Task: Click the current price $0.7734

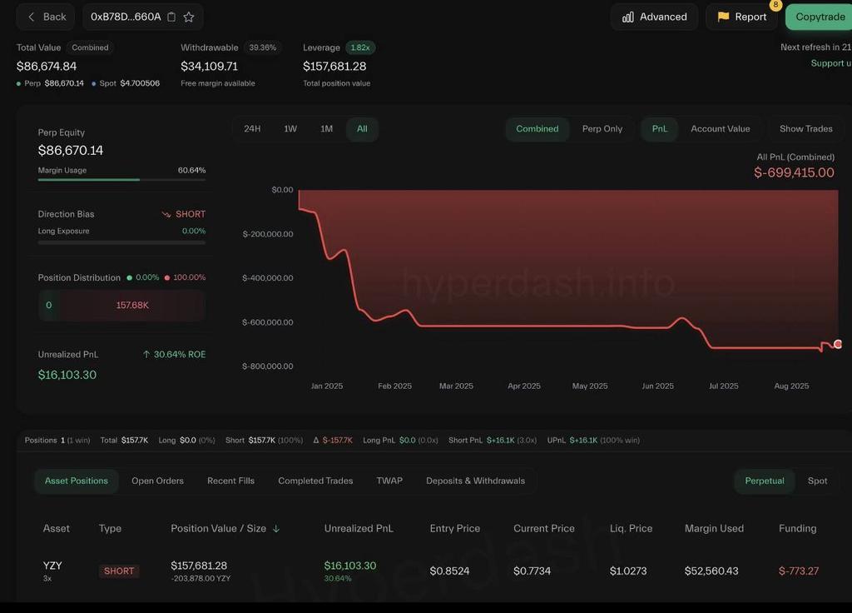Action: pos(532,571)
